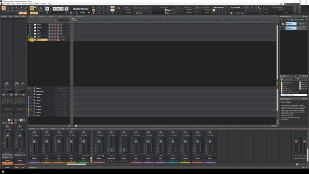Click the transport time display
The image size is (309, 174).
coord(81,9)
